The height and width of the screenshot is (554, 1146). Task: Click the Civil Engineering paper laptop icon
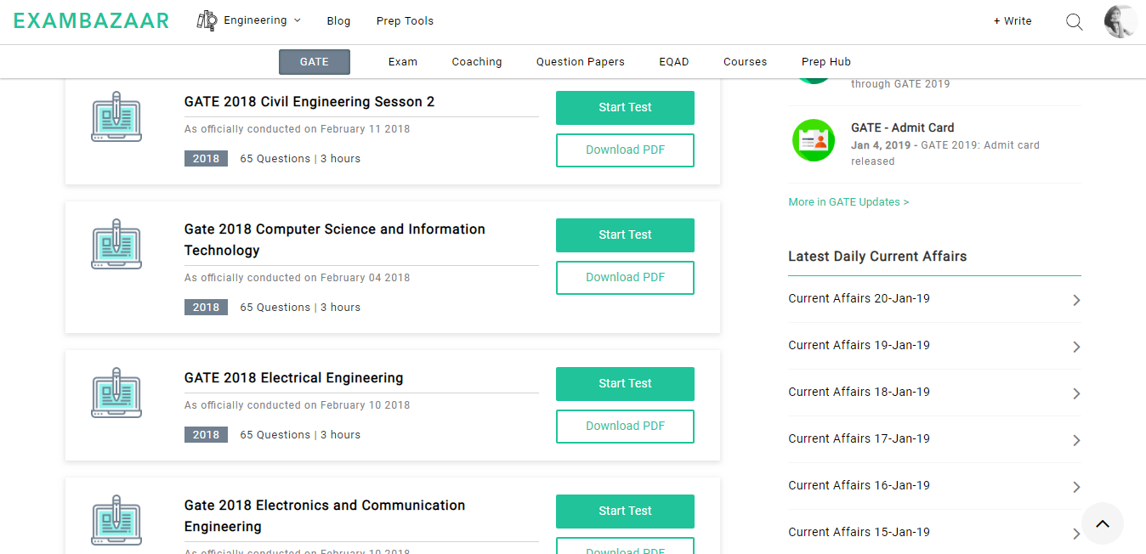coord(116,117)
